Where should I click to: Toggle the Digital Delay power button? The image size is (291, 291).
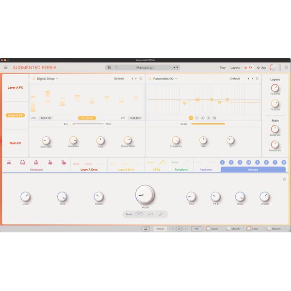[33, 79]
